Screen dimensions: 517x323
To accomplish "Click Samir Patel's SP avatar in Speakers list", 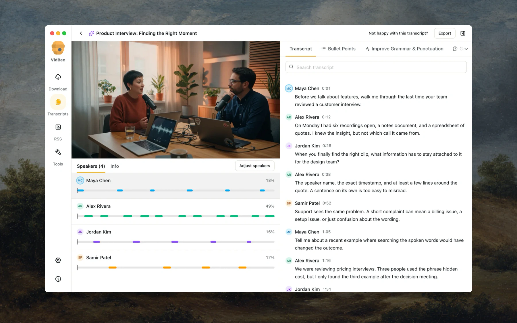I will tap(80, 258).
